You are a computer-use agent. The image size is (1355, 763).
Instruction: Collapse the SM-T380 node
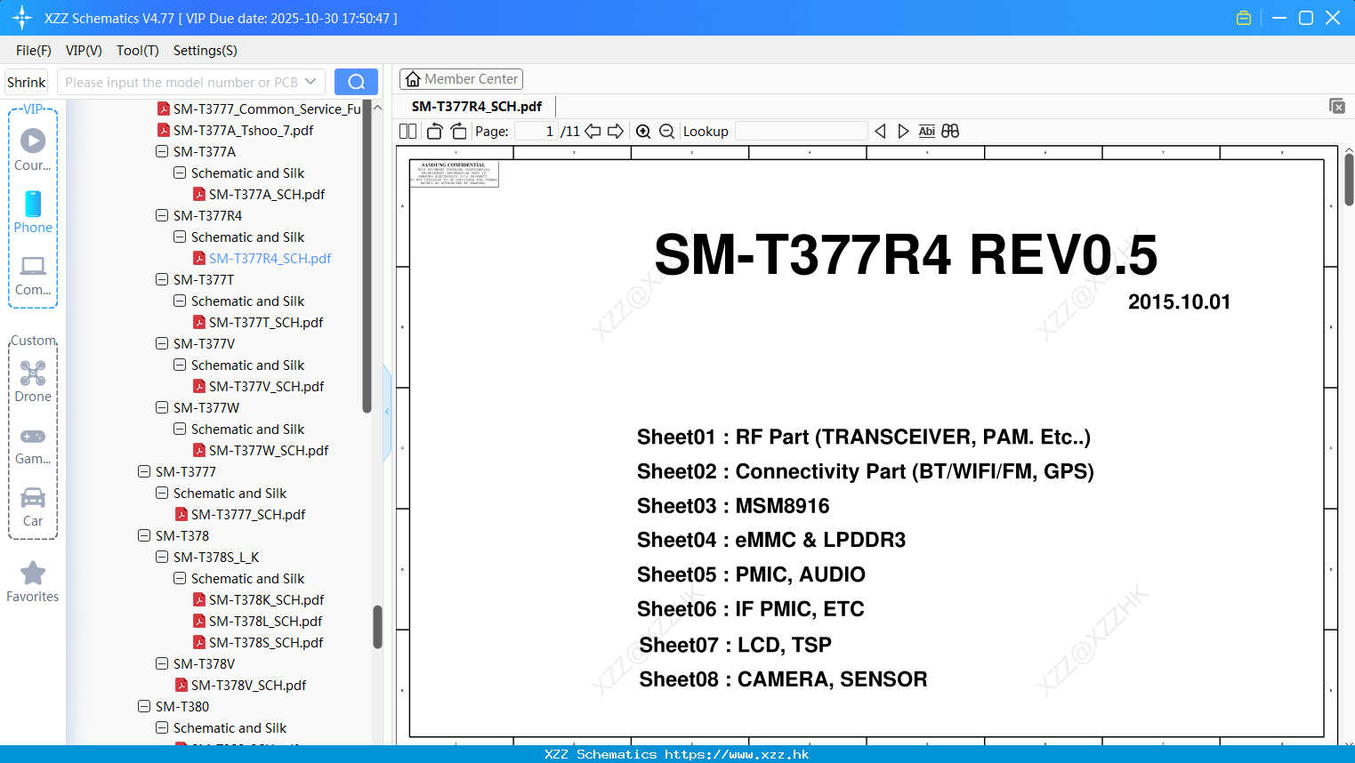[x=144, y=706]
